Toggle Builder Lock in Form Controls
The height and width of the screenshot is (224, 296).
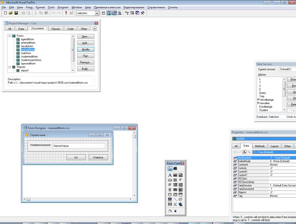click(170, 211)
